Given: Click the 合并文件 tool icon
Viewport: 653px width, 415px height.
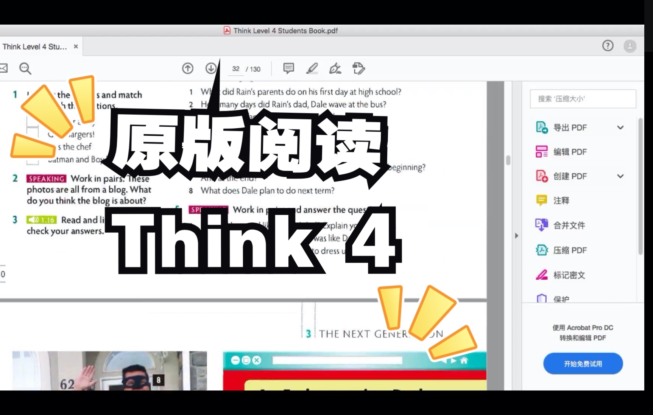Looking at the screenshot, I should tap(542, 225).
